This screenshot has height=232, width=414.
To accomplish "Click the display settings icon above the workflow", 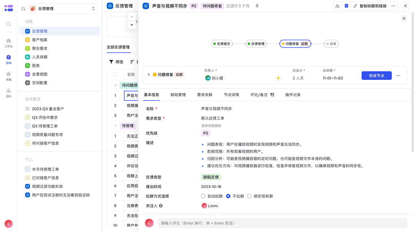I will (x=404, y=19).
